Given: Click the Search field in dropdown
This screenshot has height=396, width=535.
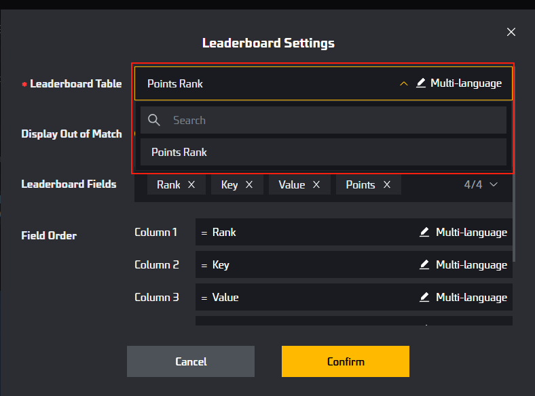Looking at the screenshot, I should click(323, 120).
